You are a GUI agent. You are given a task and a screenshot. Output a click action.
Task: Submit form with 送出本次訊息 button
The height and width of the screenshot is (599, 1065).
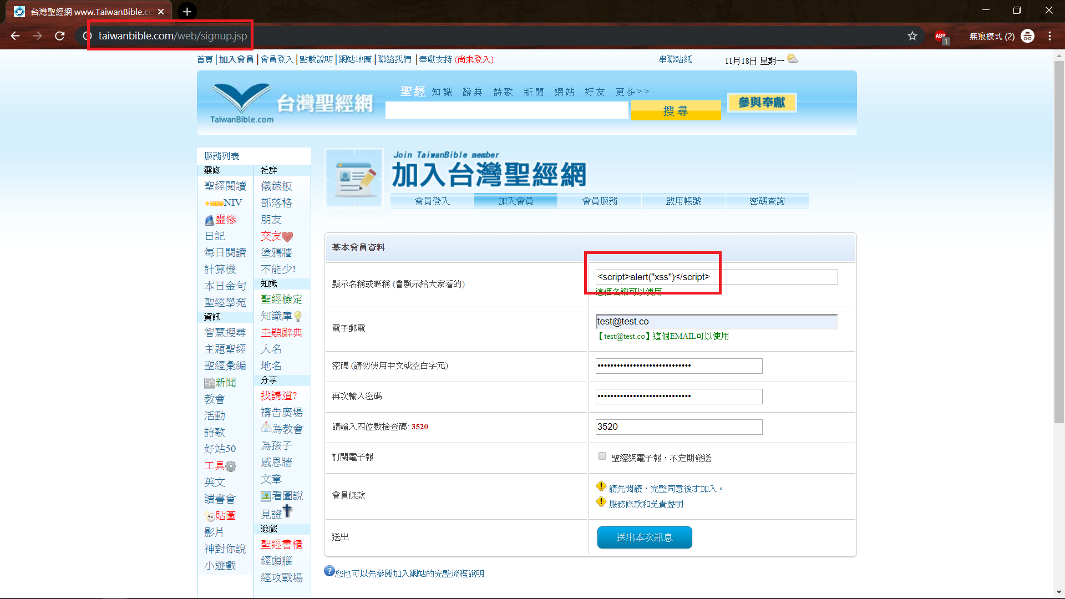[645, 537]
